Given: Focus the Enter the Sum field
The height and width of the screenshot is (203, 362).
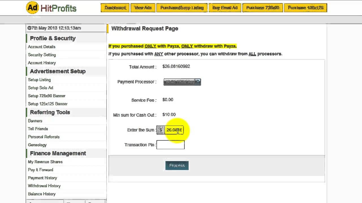Looking at the screenshot, I should [x=174, y=130].
